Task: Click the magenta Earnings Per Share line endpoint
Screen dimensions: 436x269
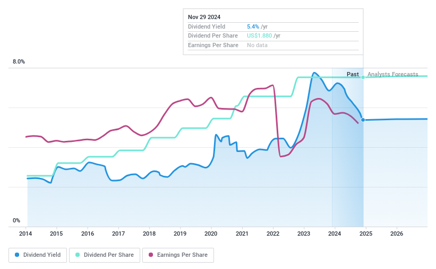Action: (x=358, y=123)
